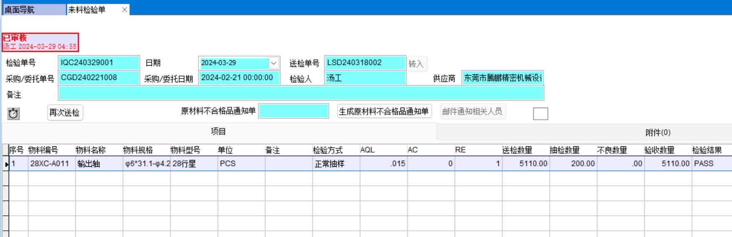
Task: Click the stopwatch timer icon
Action: tap(13, 114)
